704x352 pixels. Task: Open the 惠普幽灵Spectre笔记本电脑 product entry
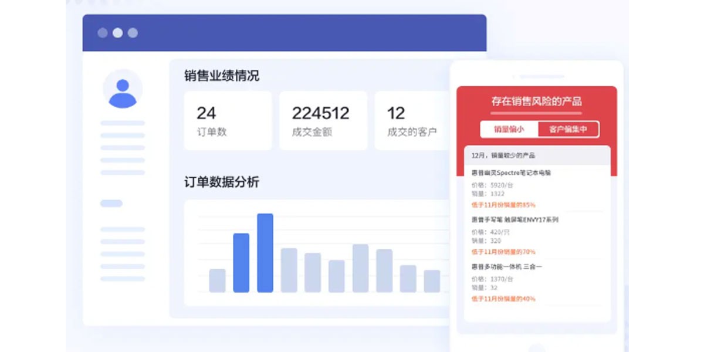[513, 172]
